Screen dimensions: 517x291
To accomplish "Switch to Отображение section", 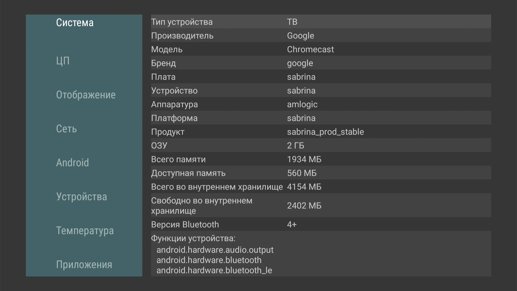I will click(86, 95).
